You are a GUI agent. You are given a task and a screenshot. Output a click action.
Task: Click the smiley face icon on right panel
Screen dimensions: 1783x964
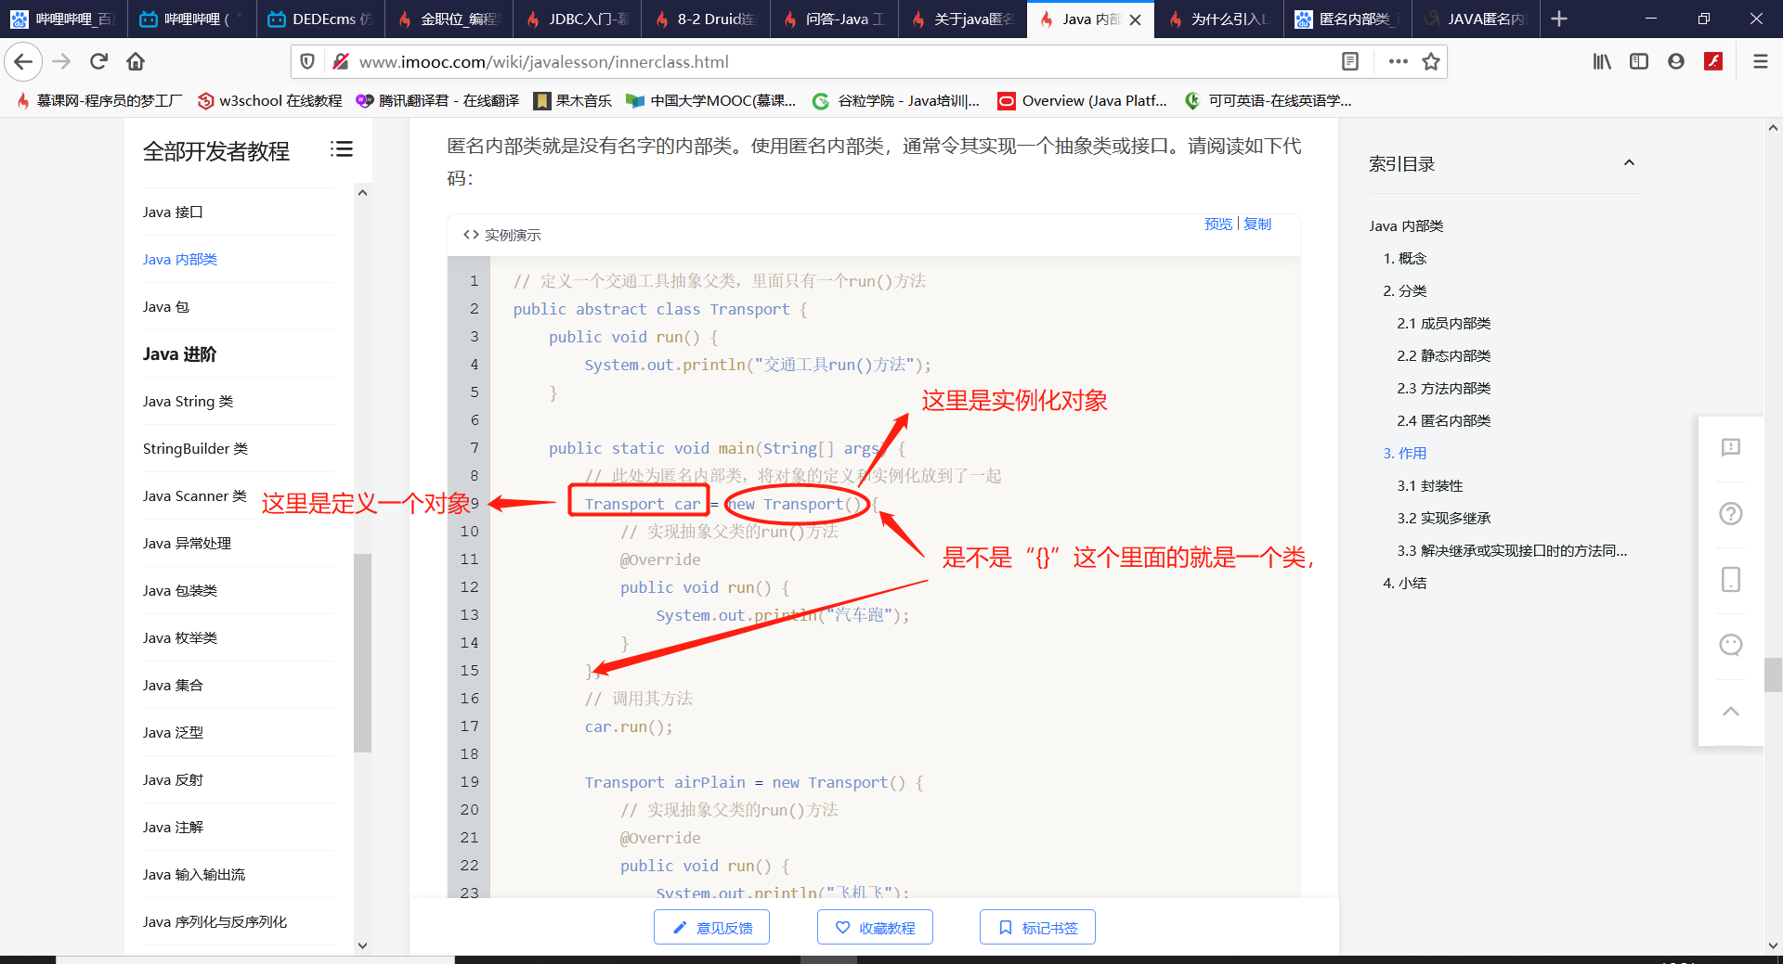(1731, 645)
